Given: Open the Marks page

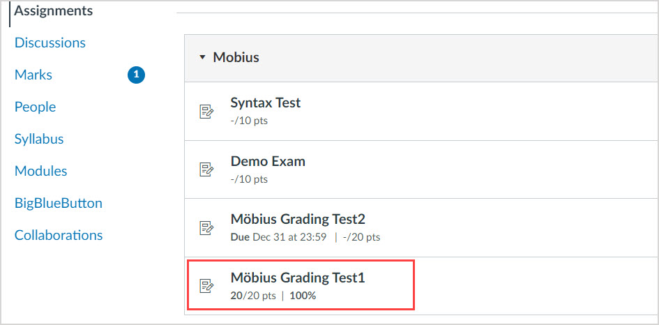Looking at the screenshot, I should pyautogui.click(x=33, y=75).
